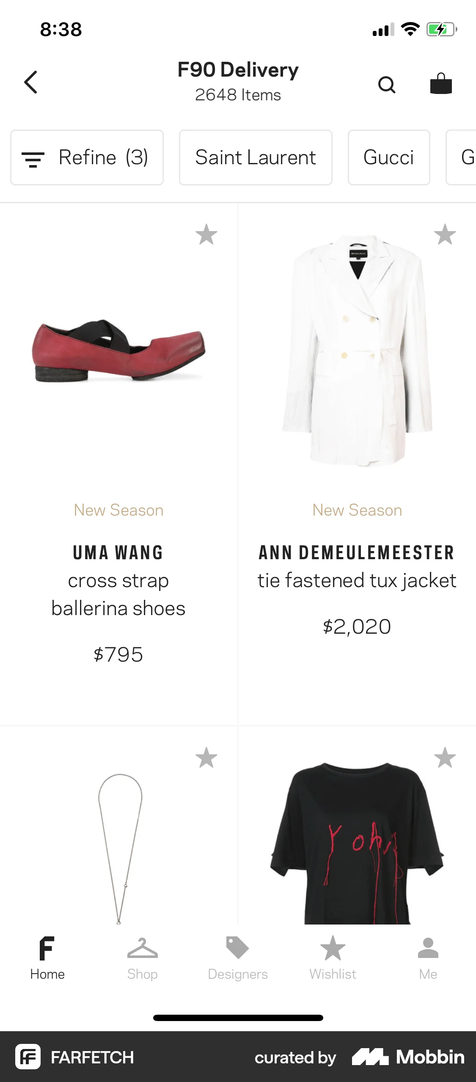Open the search icon
Screen dimensions: 476x1082
tap(387, 84)
